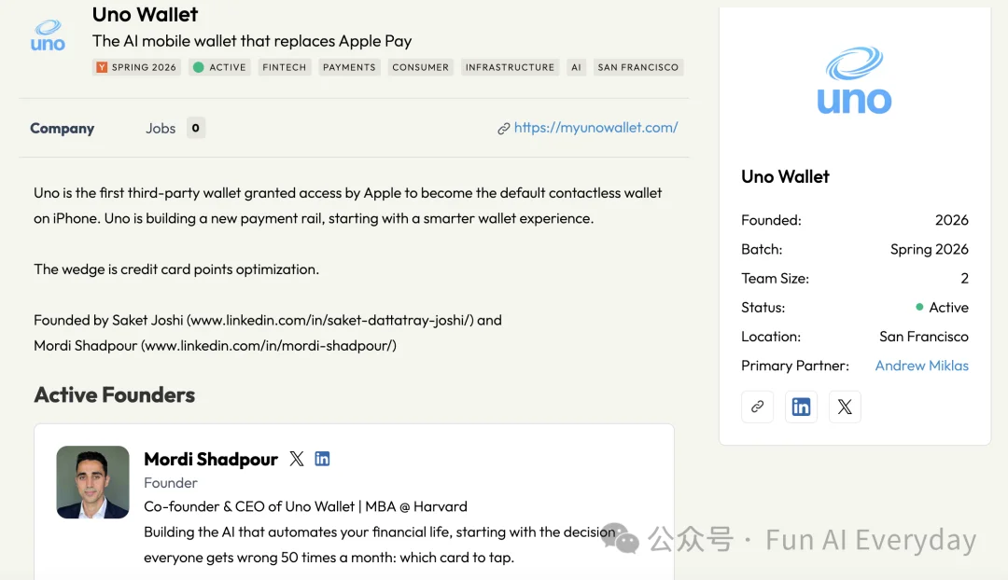Click the saket-dattatray-joshi LinkedIn URL text
Screen dimensions: 1008x580
pos(331,320)
